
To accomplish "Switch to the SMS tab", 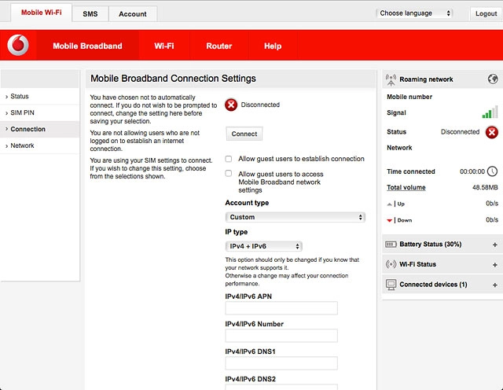I will click(x=90, y=14).
